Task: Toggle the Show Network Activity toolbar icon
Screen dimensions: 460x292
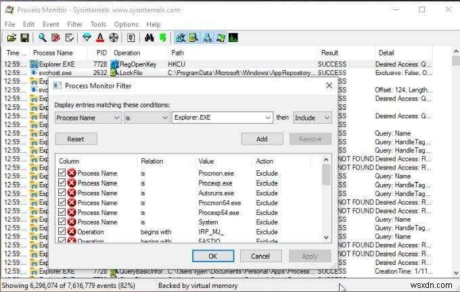Action: pyautogui.click(x=208, y=38)
